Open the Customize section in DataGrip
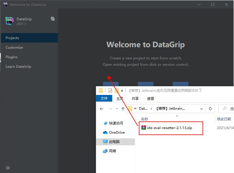This screenshot has height=173, width=234. [14, 47]
